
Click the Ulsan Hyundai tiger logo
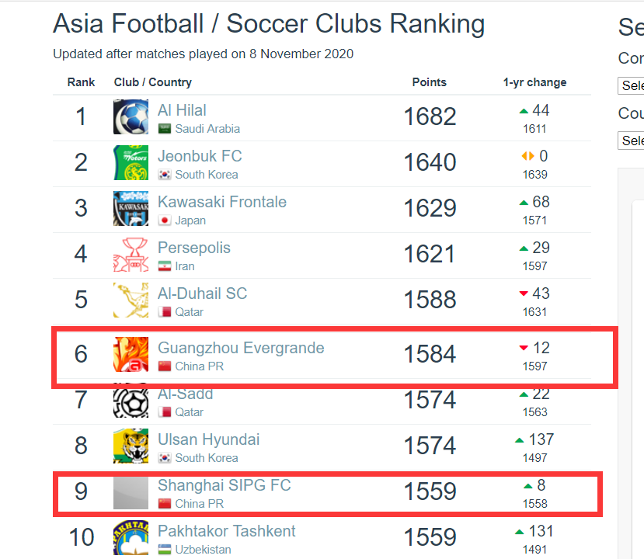click(x=131, y=446)
